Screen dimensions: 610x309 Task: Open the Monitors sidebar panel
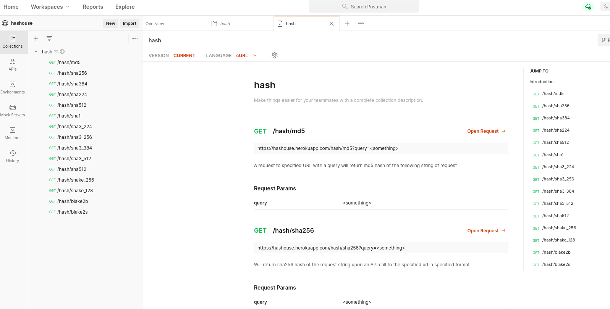(13, 134)
